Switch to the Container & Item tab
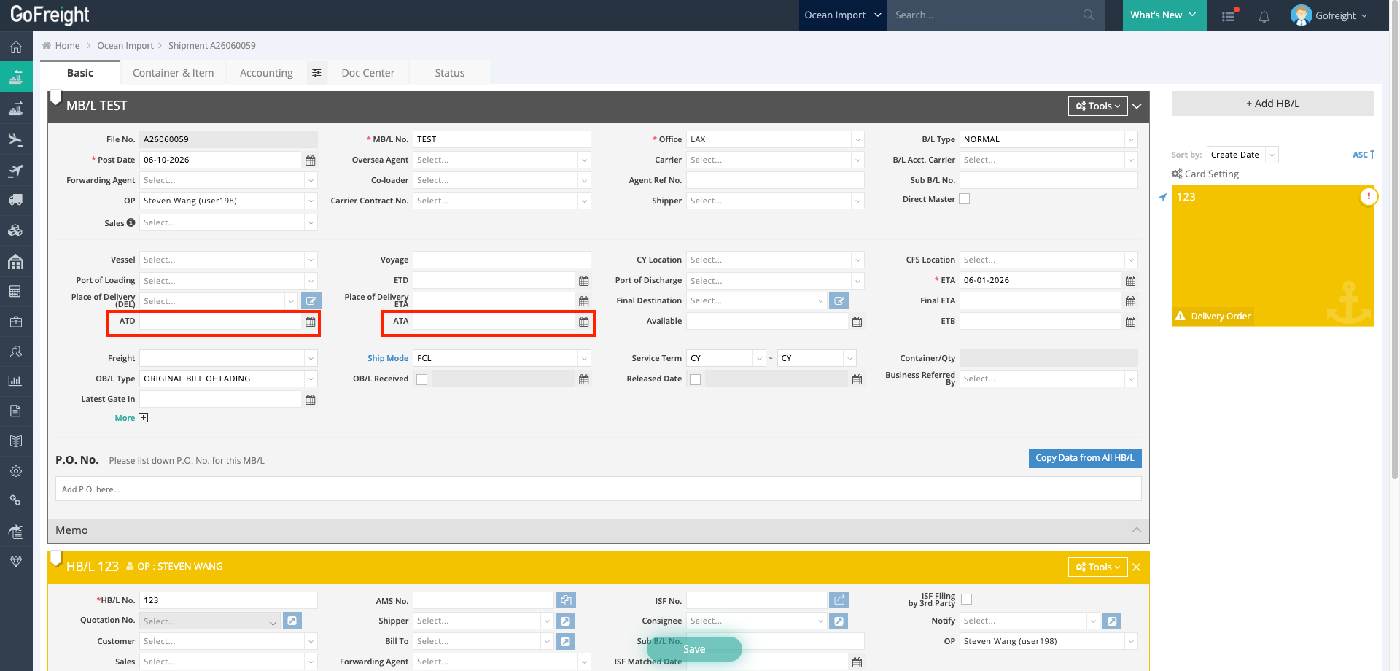Screen dimensions: 1400x671 pyautogui.click(x=173, y=73)
